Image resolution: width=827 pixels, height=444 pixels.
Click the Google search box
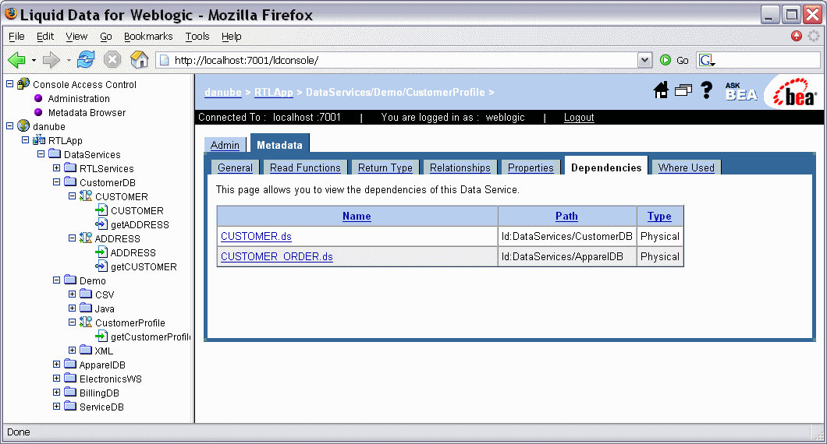coord(758,60)
